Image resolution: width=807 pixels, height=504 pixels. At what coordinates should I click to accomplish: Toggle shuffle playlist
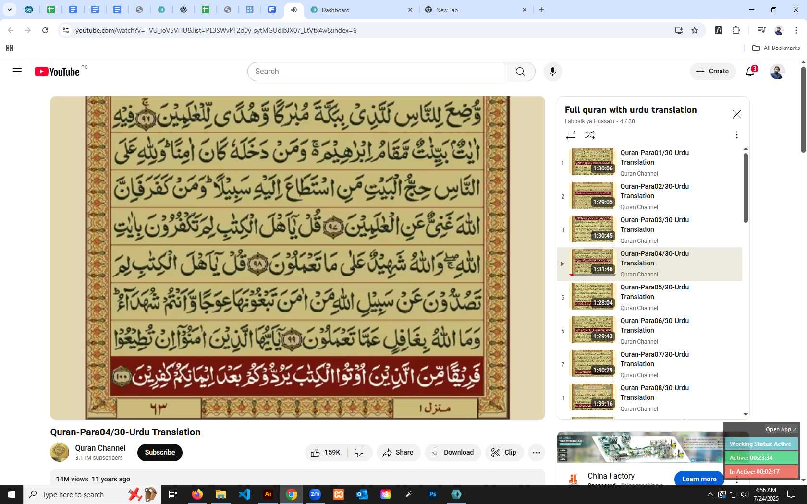[x=590, y=135]
